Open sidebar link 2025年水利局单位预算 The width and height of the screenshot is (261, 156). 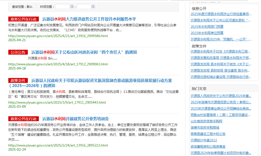pyautogui.click(x=207, y=33)
